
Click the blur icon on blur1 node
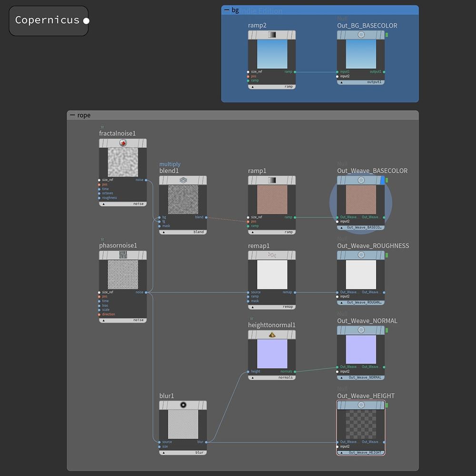tap(183, 405)
